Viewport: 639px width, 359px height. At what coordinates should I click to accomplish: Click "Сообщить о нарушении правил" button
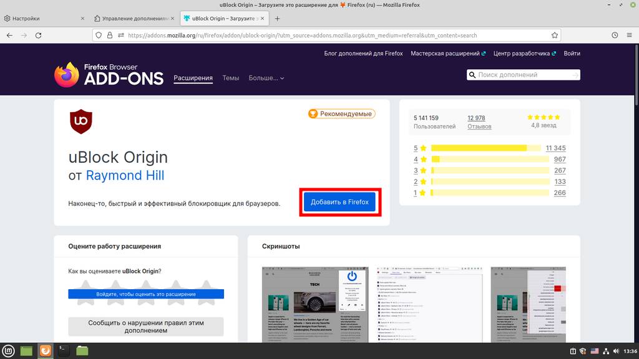[x=146, y=327]
